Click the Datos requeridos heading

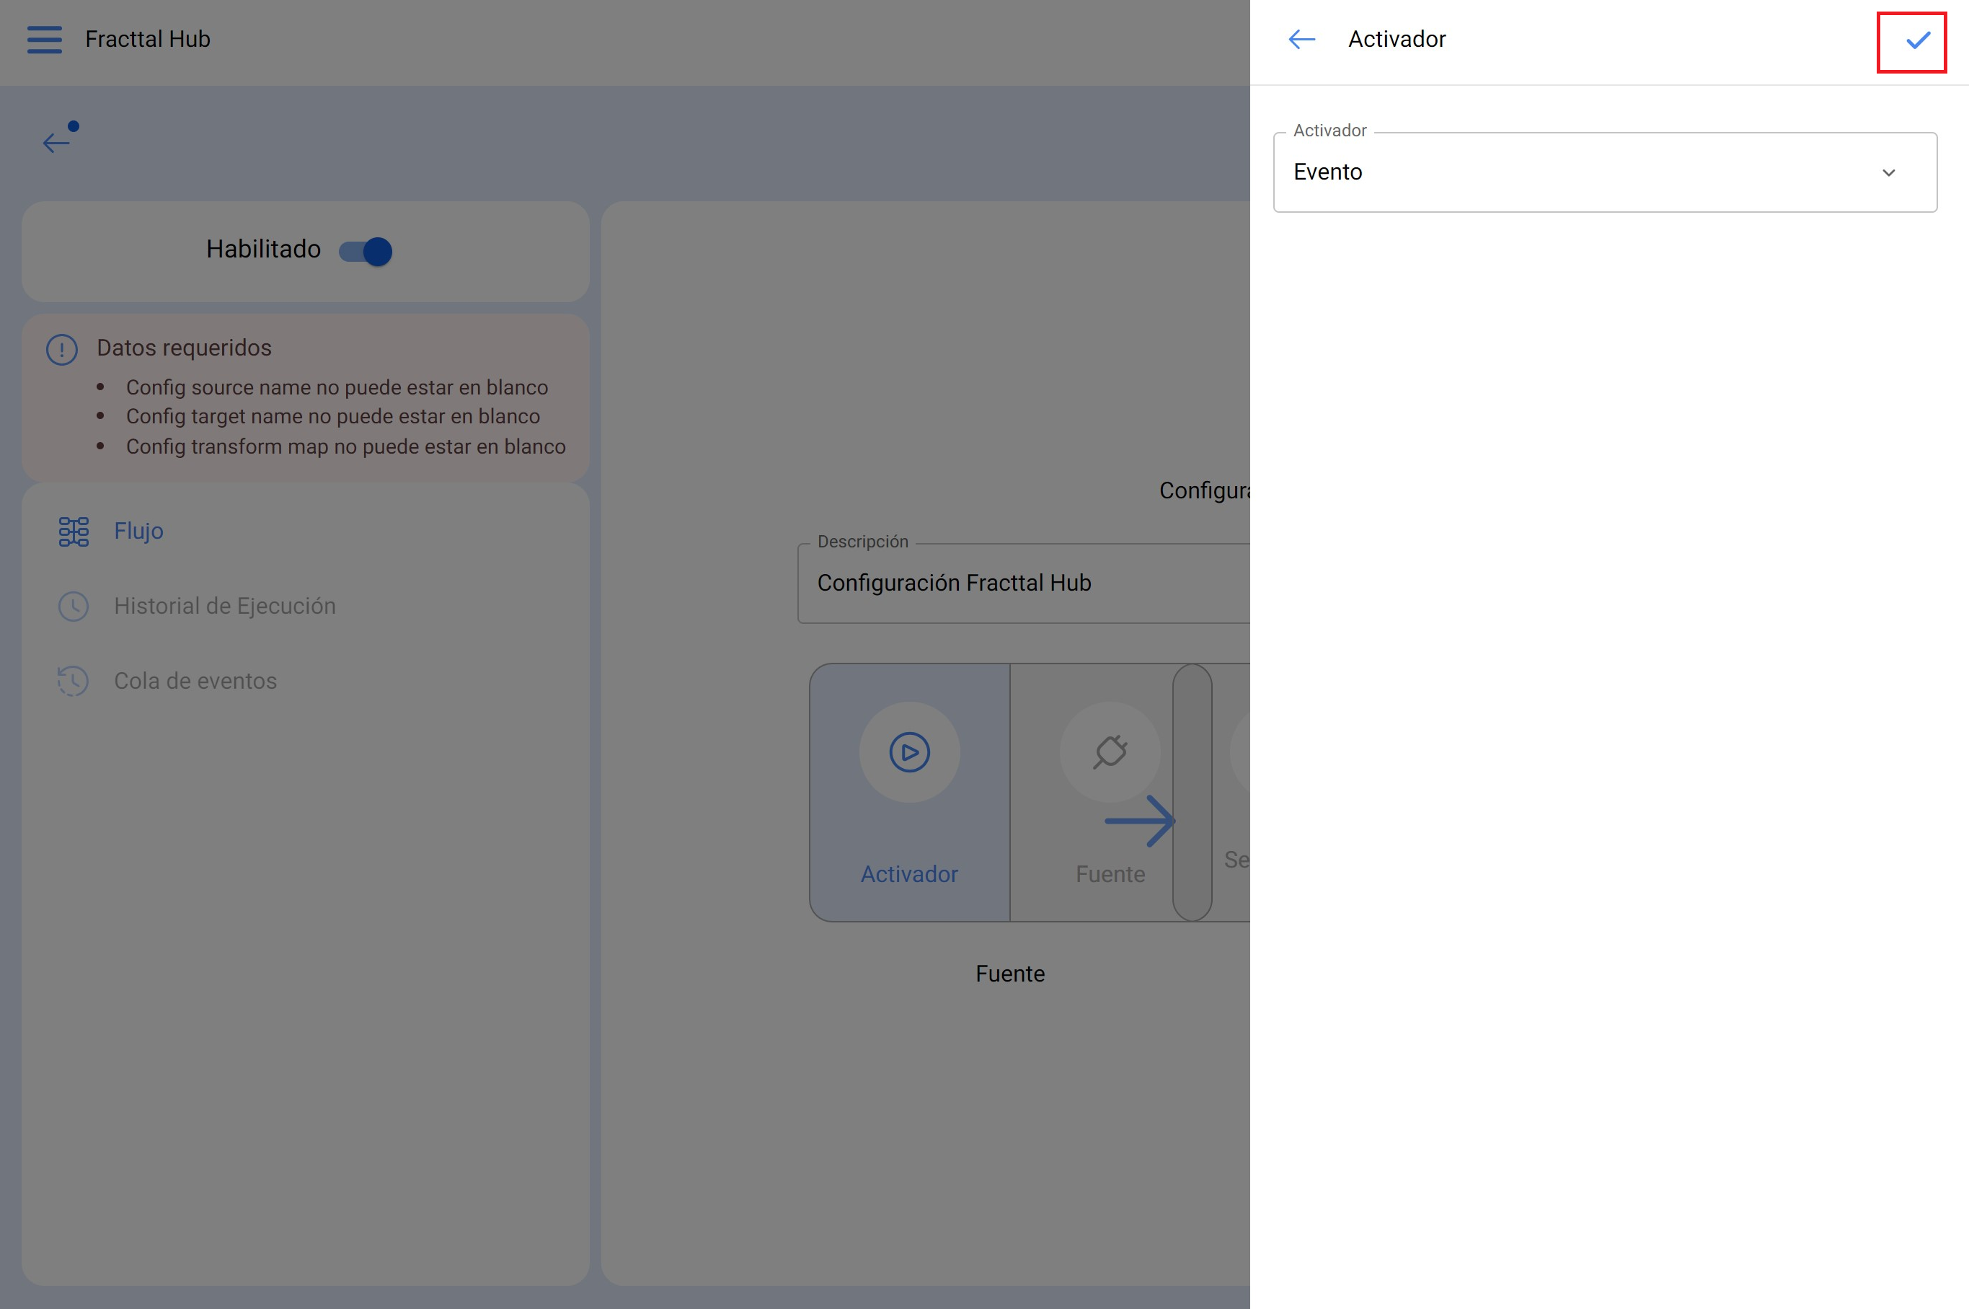pos(185,348)
